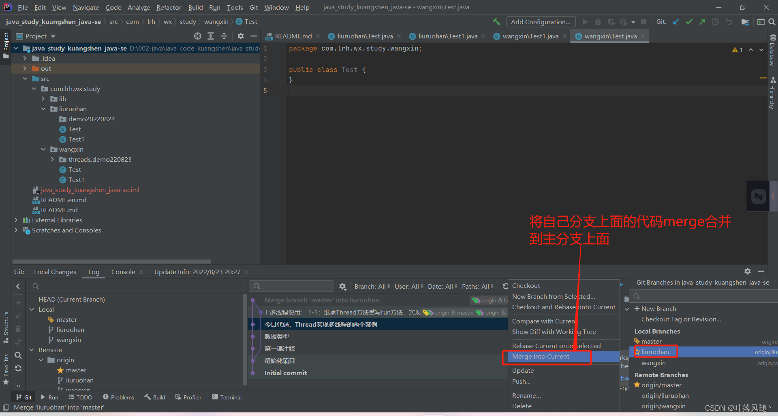This screenshot has width=778, height=416.
Task: Open Search Everywhere magnifier icon
Action: (772, 22)
